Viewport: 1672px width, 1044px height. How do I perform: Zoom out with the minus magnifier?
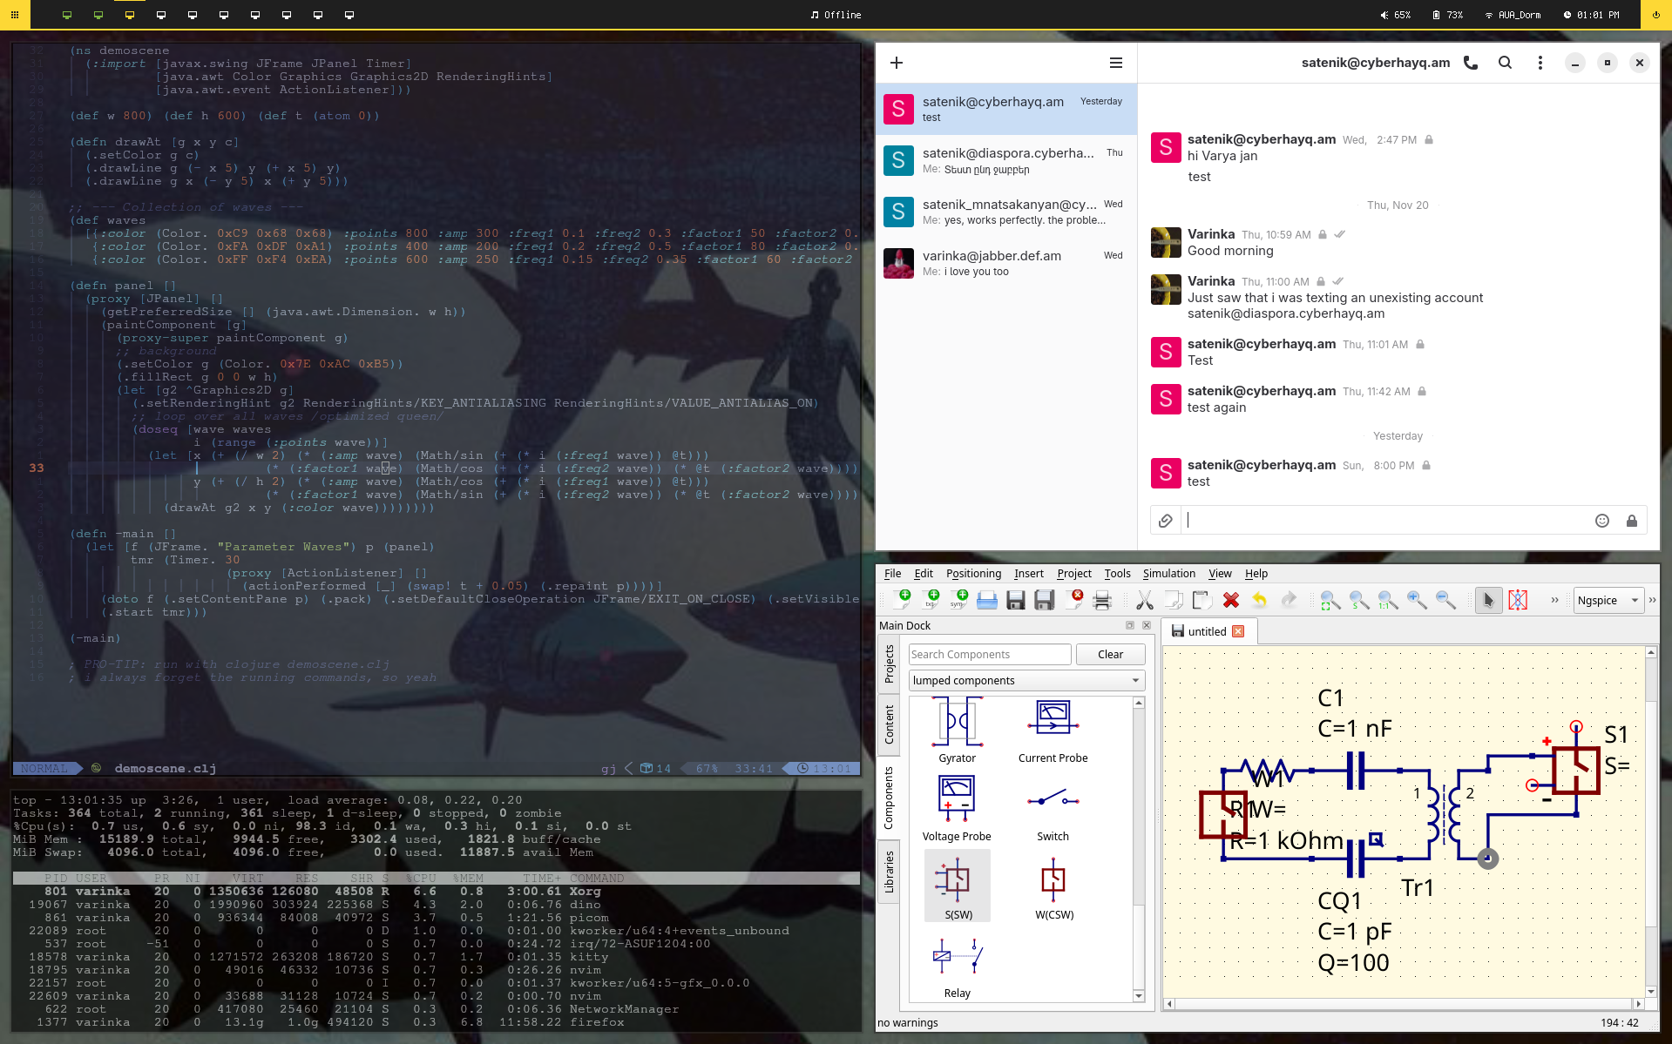1445,600
